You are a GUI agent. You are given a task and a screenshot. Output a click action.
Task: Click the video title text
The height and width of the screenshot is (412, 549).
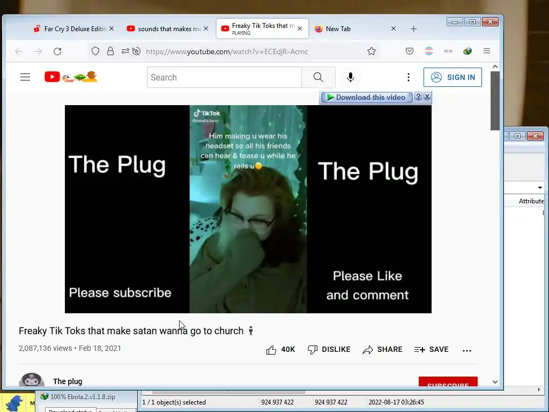tap(136, 330)
